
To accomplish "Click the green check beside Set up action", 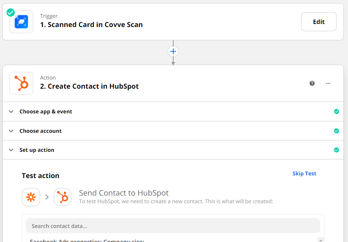I will pos(337,150).
